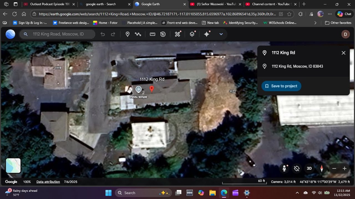355x199 pixels.
Task: Open File Explorer from the taskbar
Action: (x=212, y=193)
